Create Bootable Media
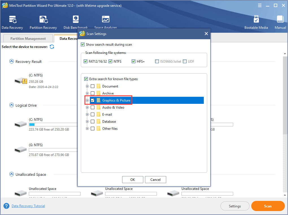288x215 pixels. (x=256, y=23)
